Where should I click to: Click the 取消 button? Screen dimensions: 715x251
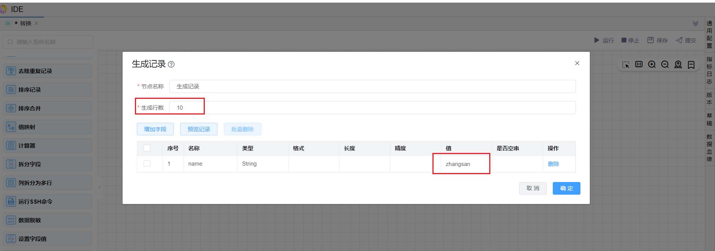[533, 188]
